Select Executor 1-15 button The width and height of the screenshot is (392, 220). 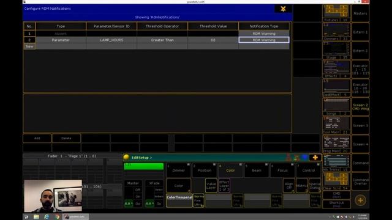(x=360, y=69)
